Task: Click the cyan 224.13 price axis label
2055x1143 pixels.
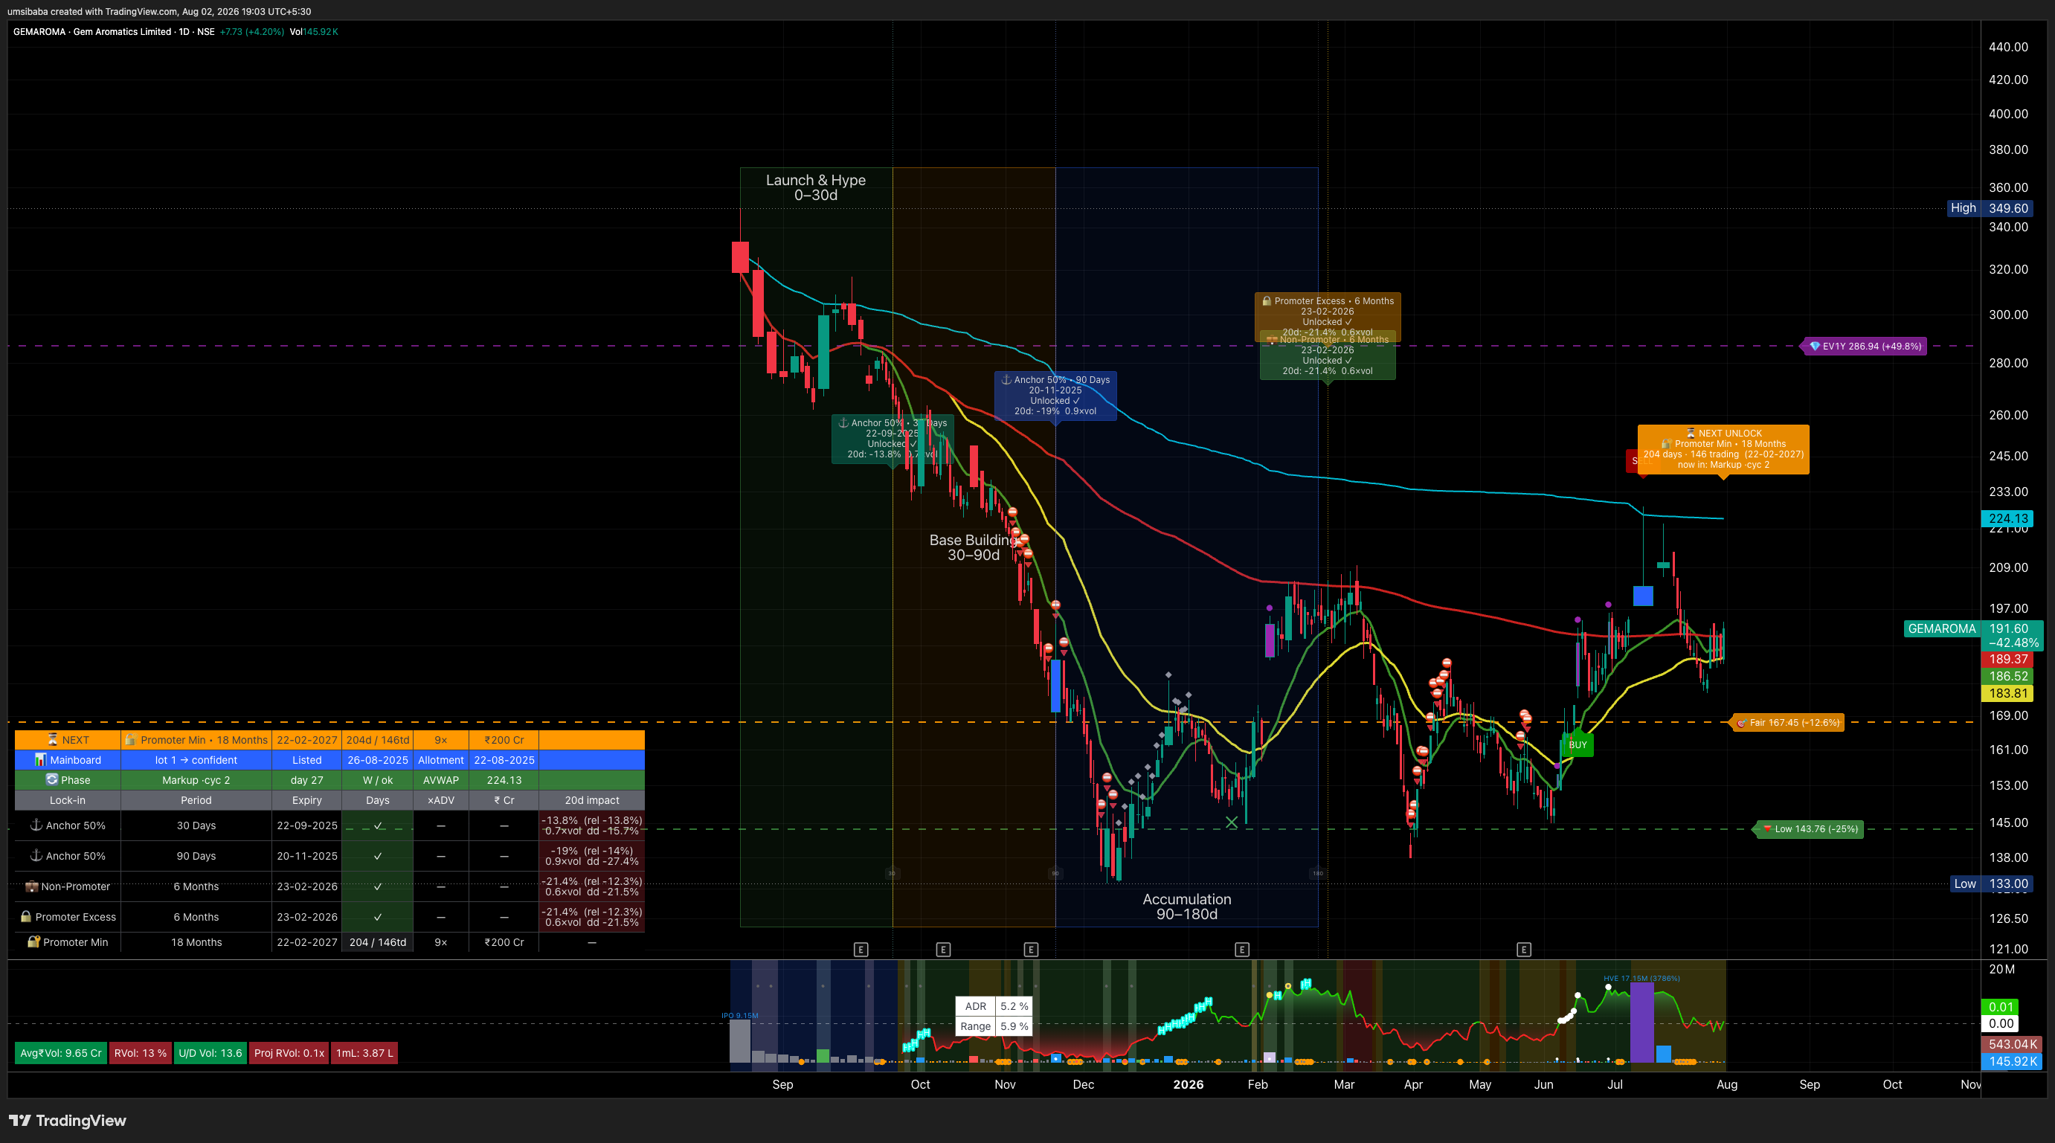Action: [x=2007, y=518]
